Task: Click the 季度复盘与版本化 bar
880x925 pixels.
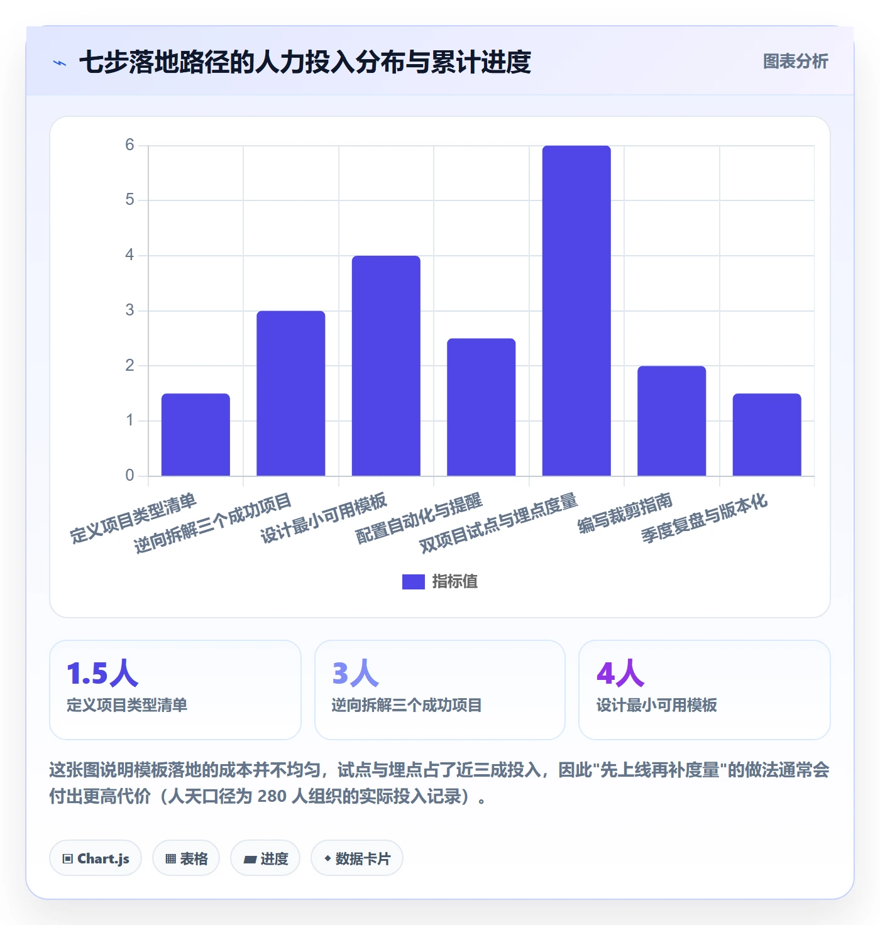Action: coord(767,435)
